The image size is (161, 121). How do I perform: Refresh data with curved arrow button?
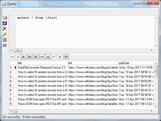[x=66, y=57]
